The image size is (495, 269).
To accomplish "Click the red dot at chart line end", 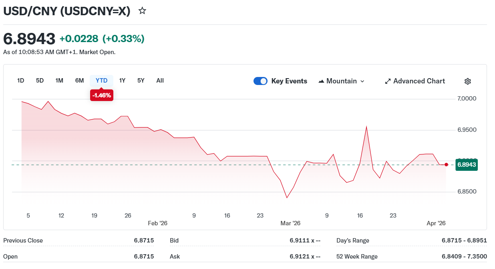I will (446, 165).
